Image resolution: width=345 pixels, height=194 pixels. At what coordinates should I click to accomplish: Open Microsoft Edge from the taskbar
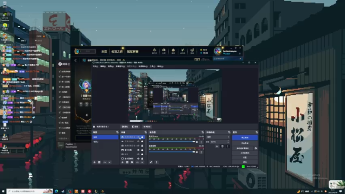click(x=56, y=191)
